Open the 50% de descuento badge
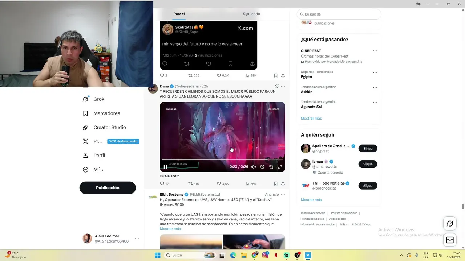The width and height of the screenshot is (465, 261). pyautogui.click(x=123, y=141)
